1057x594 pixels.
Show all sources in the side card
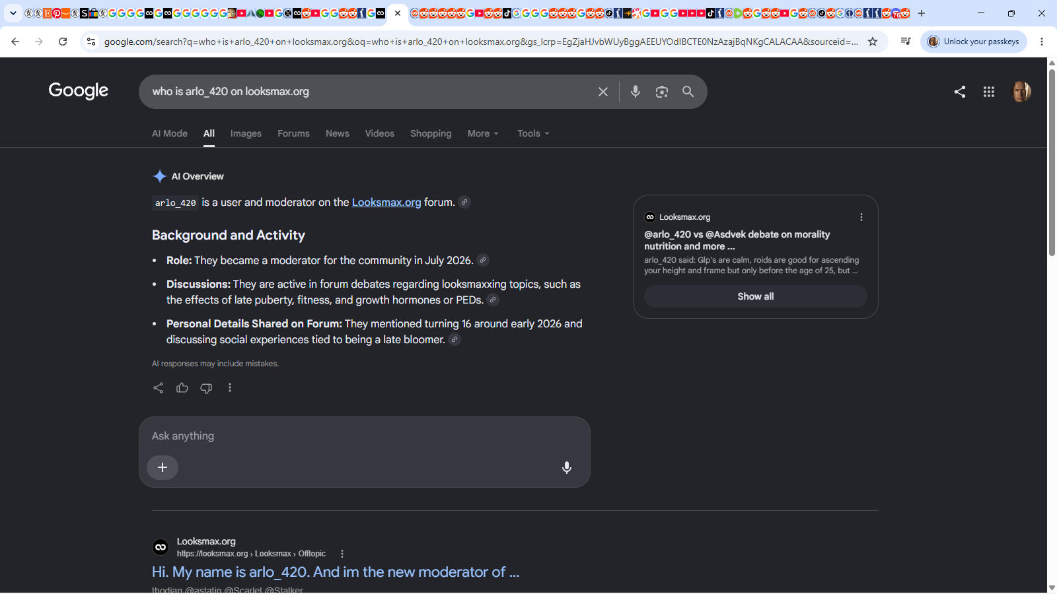(x=756, y=296)
